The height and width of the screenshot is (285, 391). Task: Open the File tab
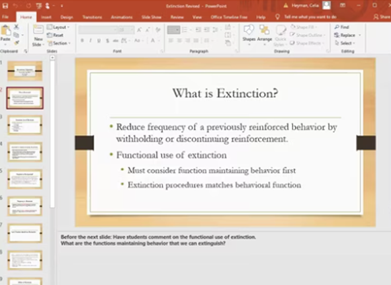click(5, 17)
